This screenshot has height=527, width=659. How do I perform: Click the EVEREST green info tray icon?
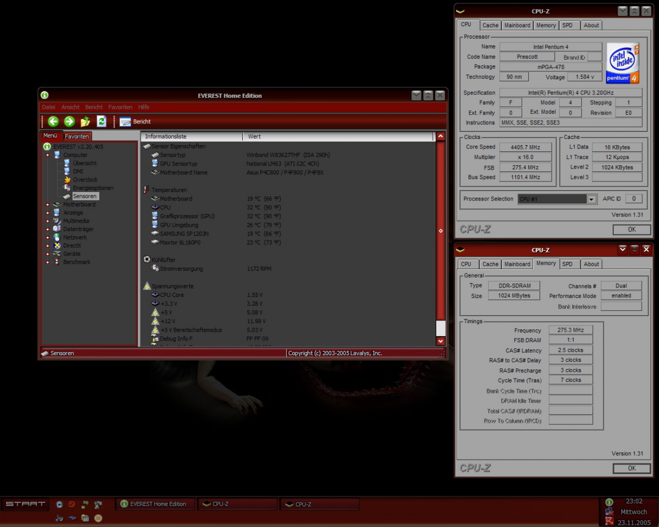point(609,502)
